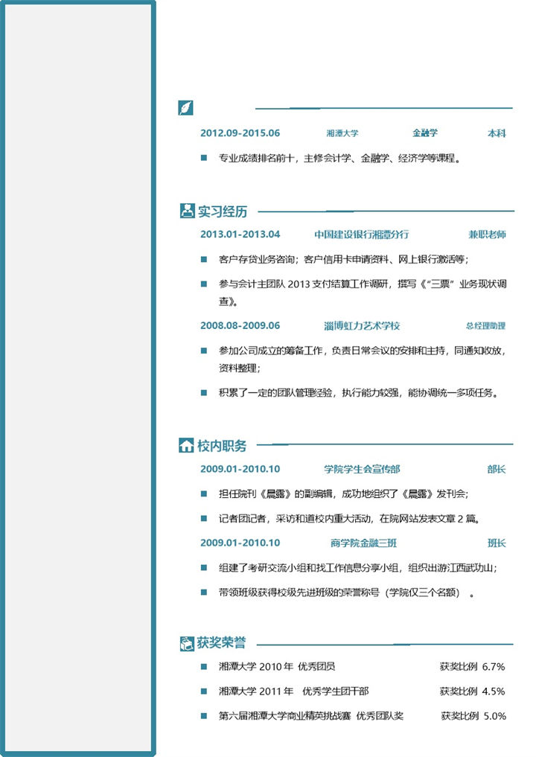Select the 获奖荣誉 section heading
Image resolution: width=536 pixels, height=757 pixels.
point(222,642)
